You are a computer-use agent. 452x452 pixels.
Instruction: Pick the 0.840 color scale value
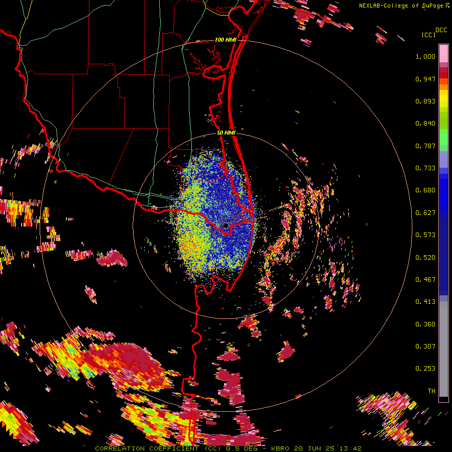(425, 124)
